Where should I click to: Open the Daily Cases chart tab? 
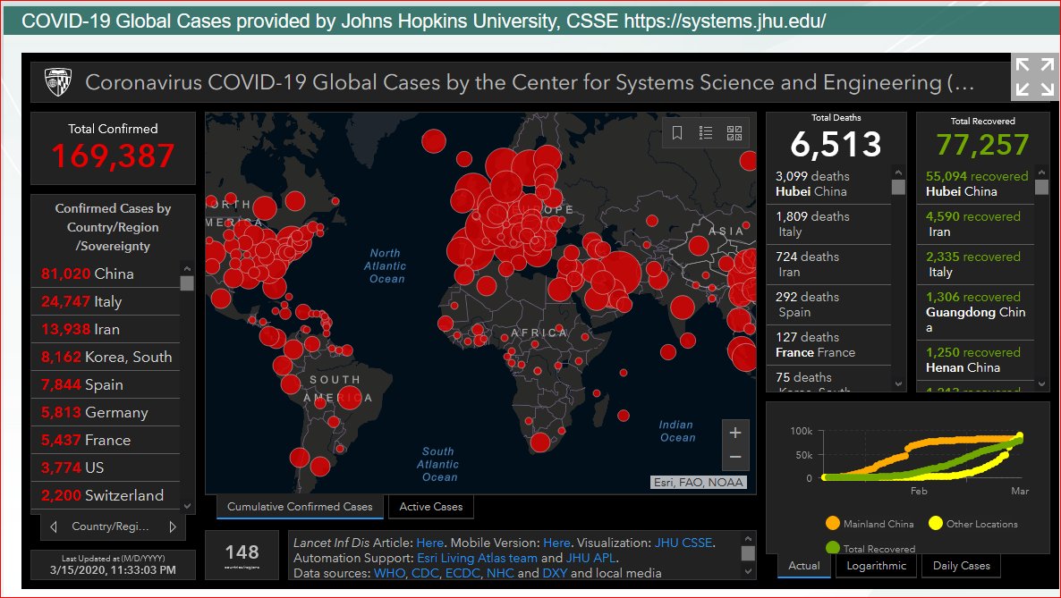(961, 566)
